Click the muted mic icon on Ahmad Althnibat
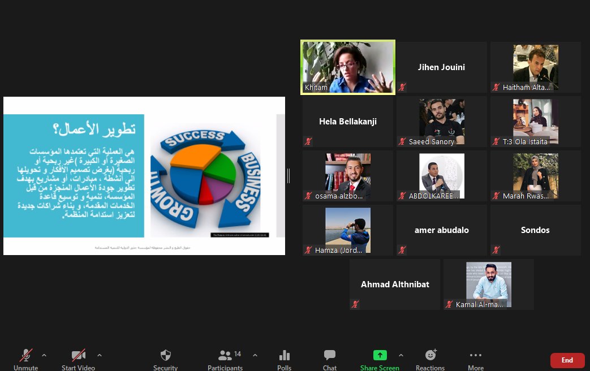590x371 pixels. (355, 304)
